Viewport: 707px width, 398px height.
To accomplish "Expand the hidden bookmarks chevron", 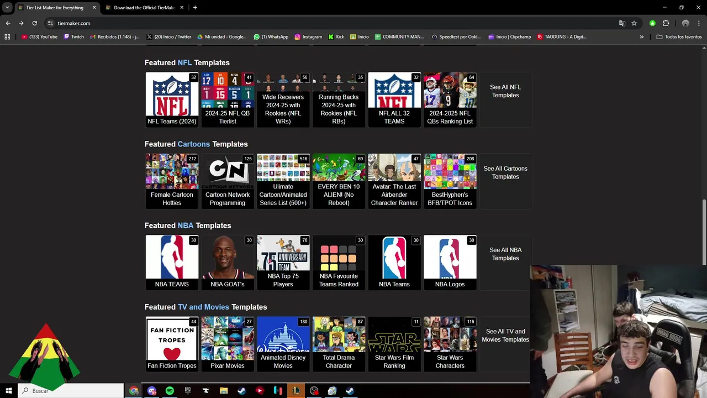I will pyautogui.click(x=641, y=36).
